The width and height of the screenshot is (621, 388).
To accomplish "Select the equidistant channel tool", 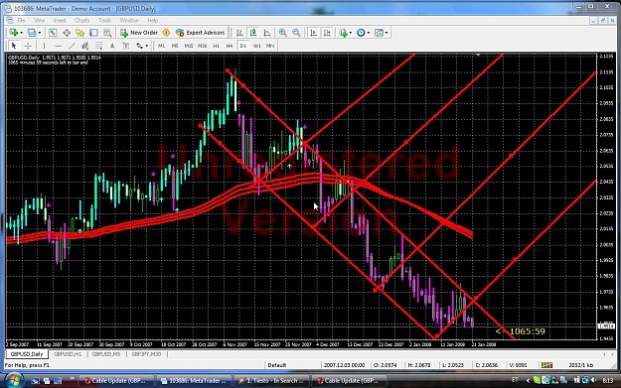I will tap(84, 46).
